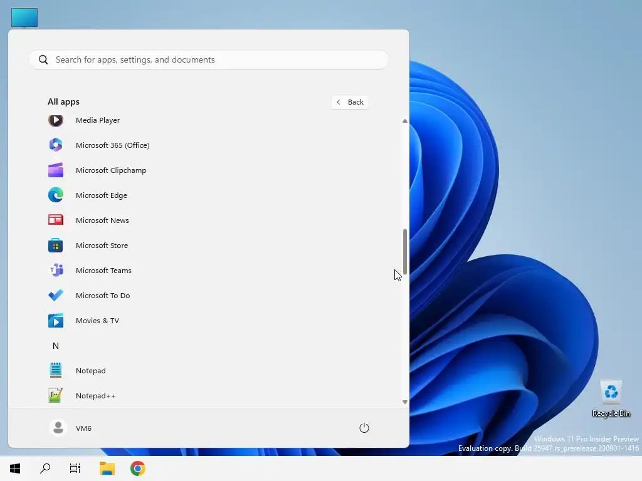Viewport: 642px width, 481px height.
Task: Open the Microsoft News icon
Action: 56,220
